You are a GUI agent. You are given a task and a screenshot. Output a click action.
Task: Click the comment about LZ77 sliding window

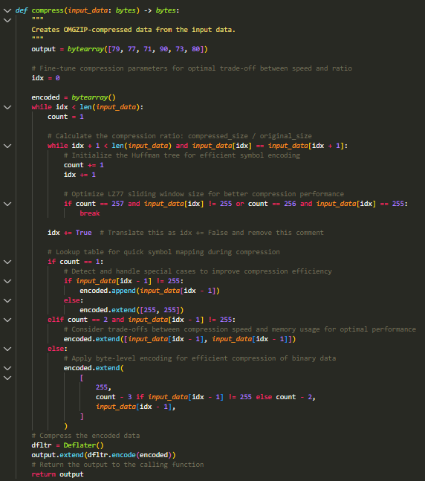204,194
